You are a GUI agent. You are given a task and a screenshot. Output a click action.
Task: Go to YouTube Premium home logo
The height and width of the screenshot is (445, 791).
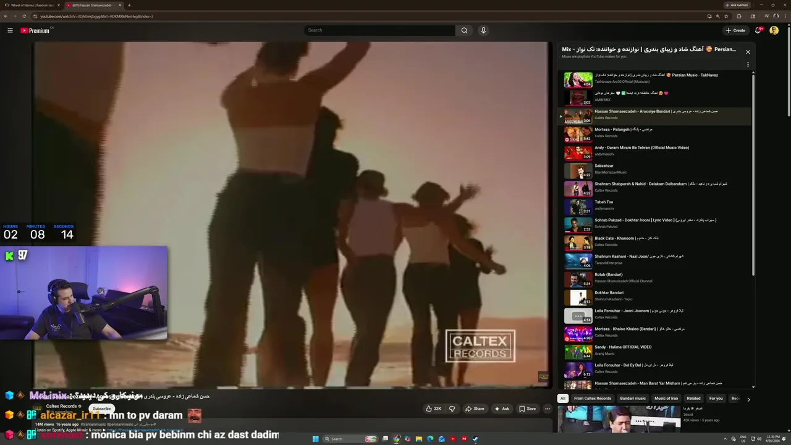pyautogui.click(x=36, y=30)
